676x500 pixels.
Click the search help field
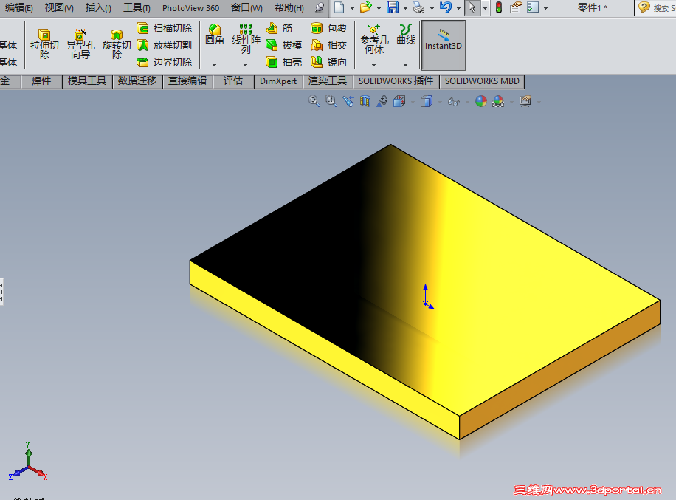[x=655, y=8]
